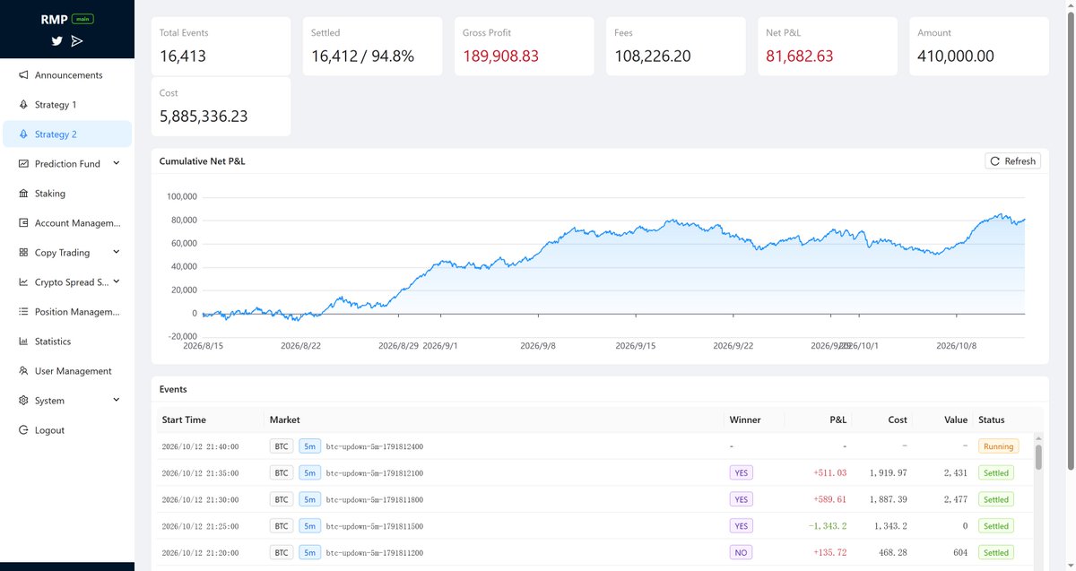The width and height of the screenshot is (1076, 571).
Task: Click the Cost value 5,885,336.23
Action: tap(204, 117)
